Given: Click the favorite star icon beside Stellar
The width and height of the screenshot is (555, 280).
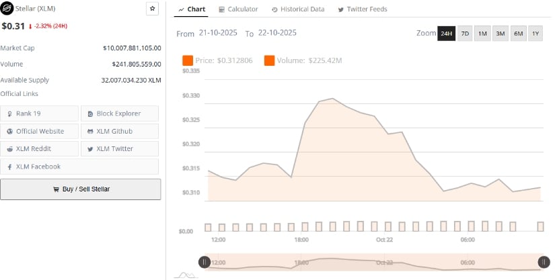Looking at the screenshot, I should [x=152, y=9].
